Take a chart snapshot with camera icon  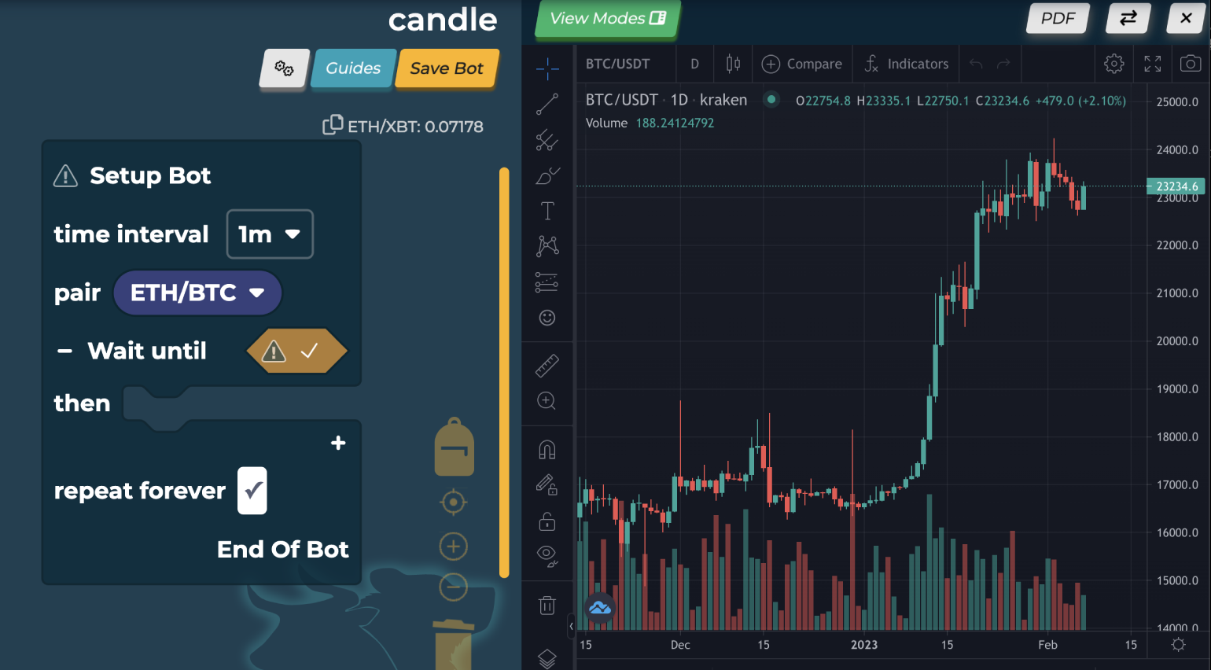[x=1191, y=64]
